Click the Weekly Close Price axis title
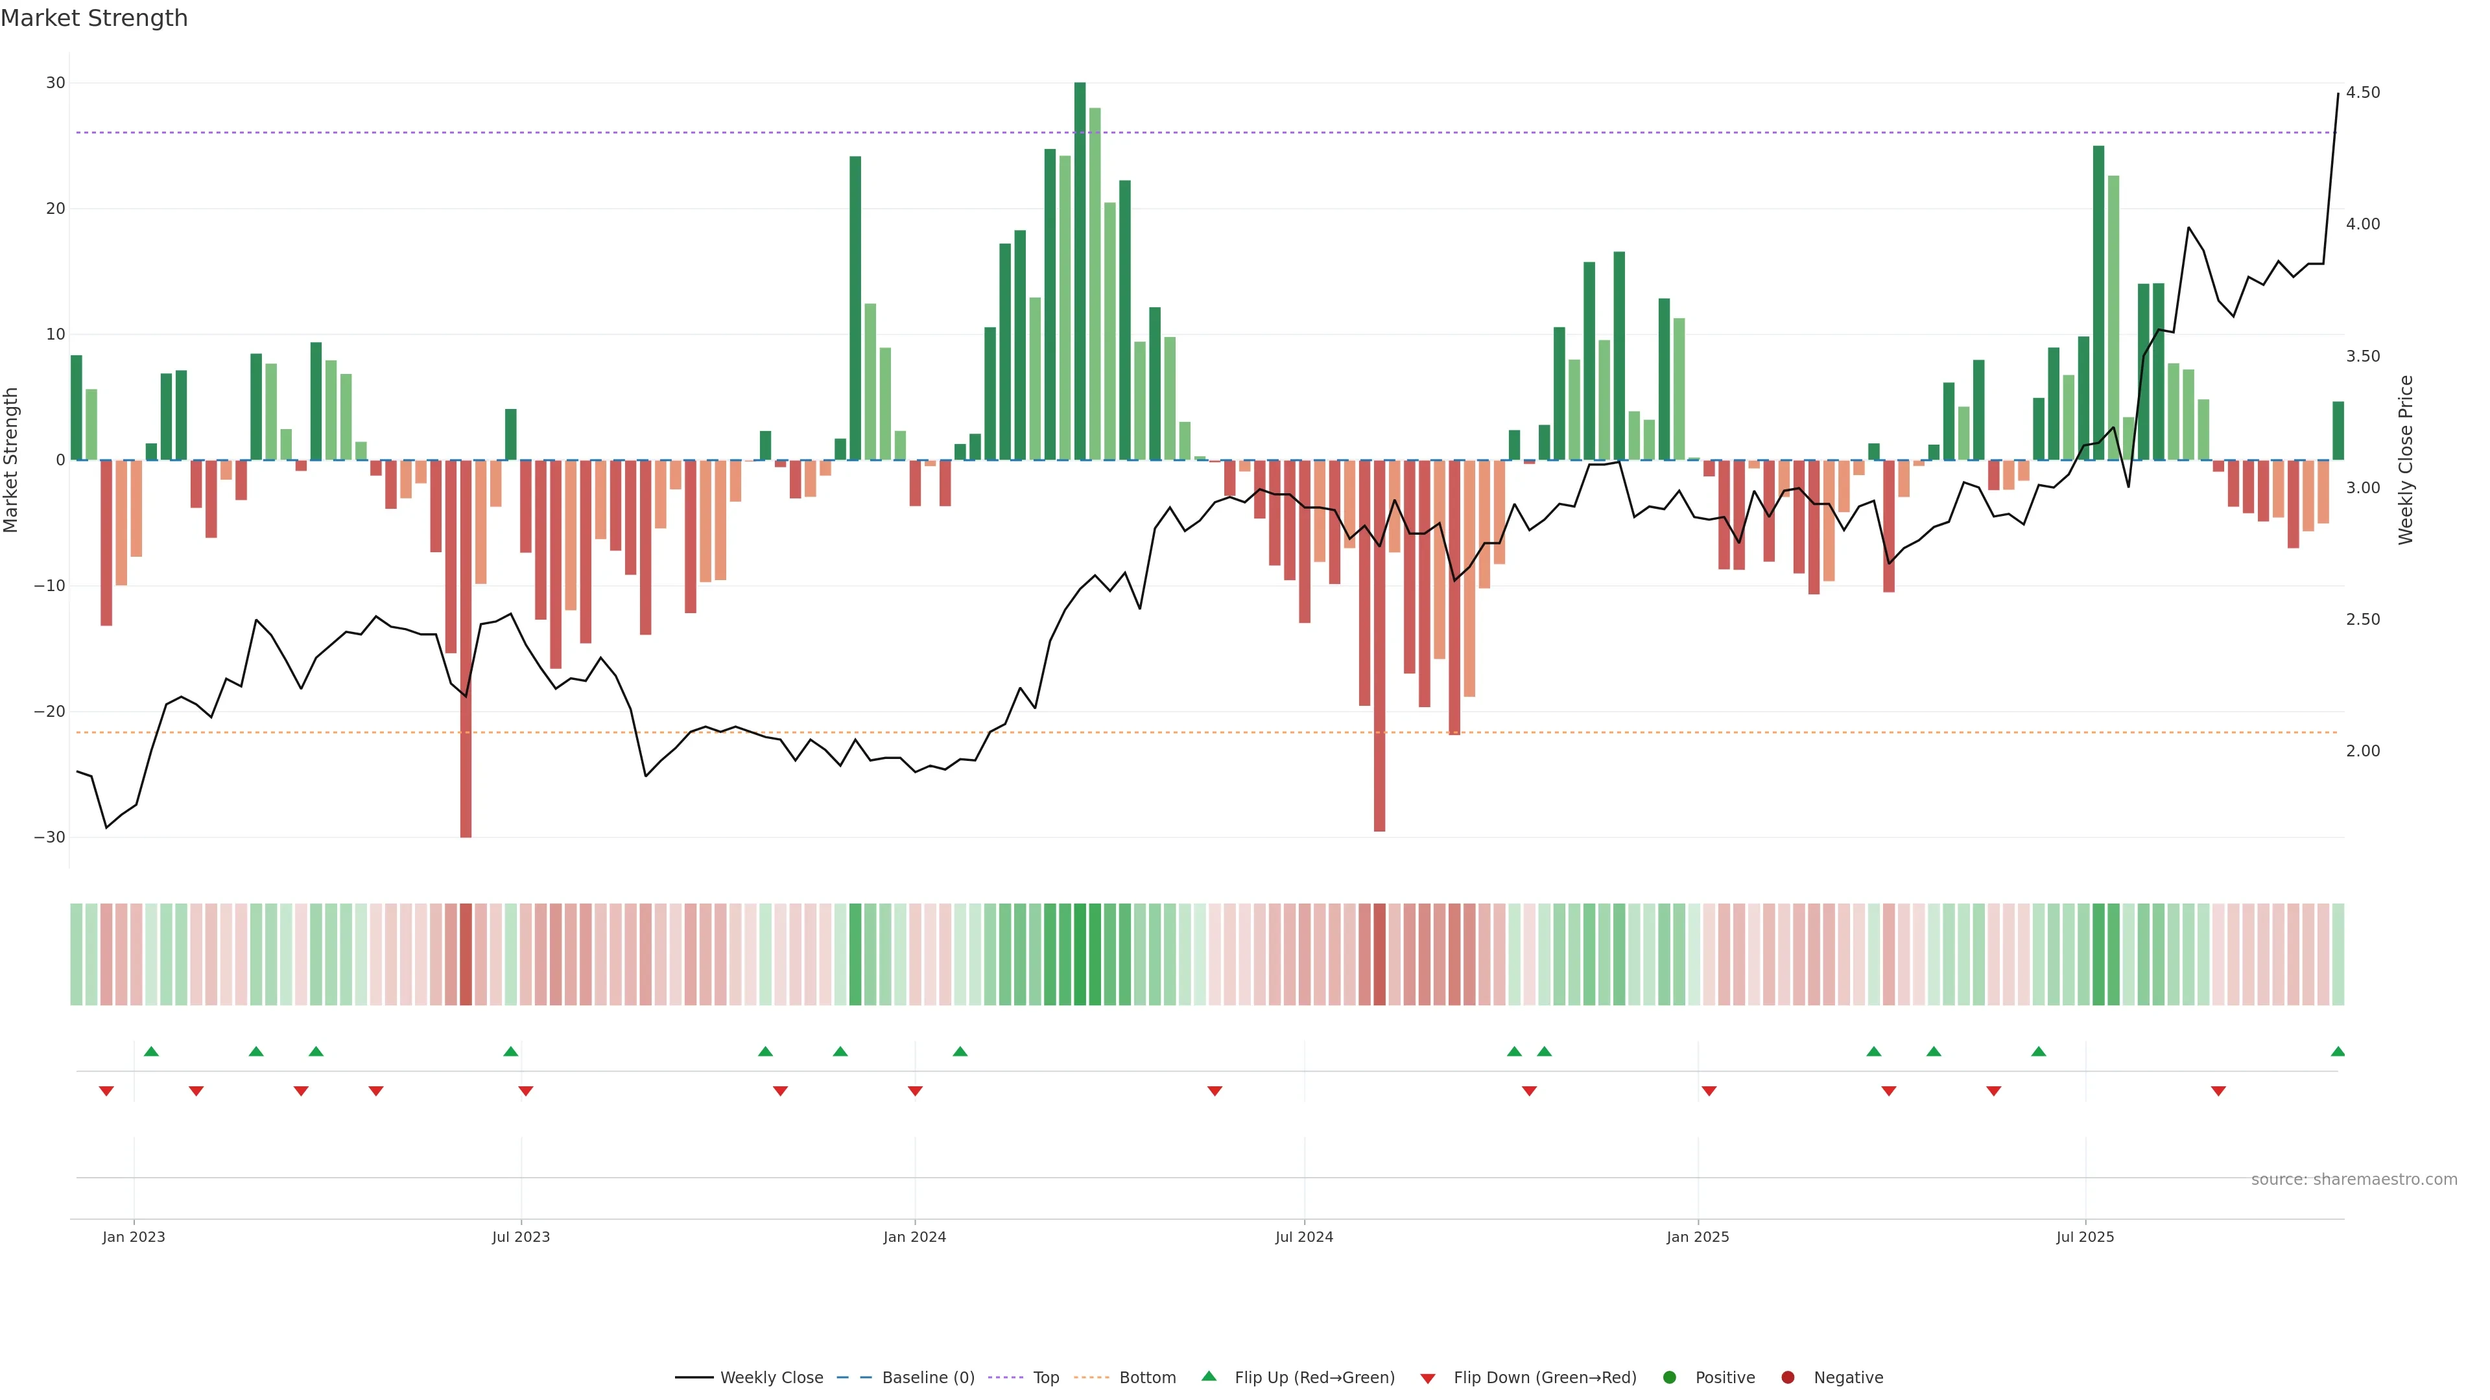 point(2406,460)
